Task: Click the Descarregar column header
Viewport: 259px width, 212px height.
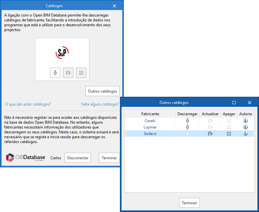Action: pos(188,114)
